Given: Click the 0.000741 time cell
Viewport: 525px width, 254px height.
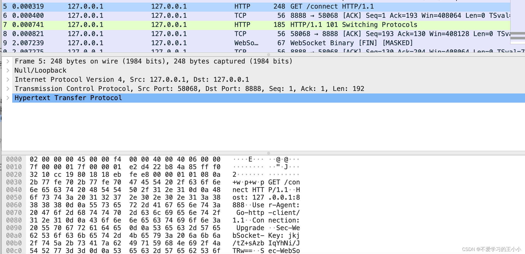Looking at the screenshot, I should click(28, 25).
